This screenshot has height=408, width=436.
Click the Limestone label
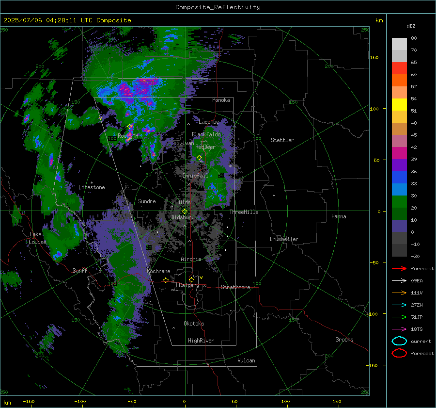tap(92, 187)
